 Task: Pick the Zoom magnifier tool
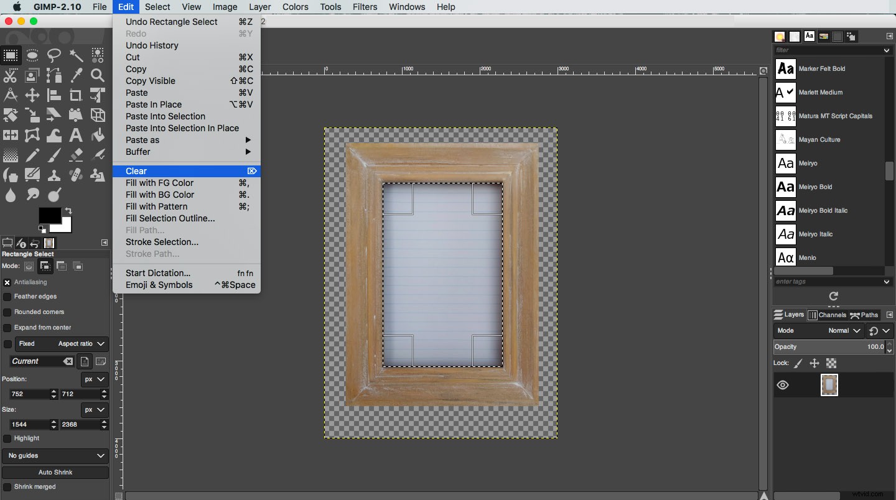tap(98, 76)
